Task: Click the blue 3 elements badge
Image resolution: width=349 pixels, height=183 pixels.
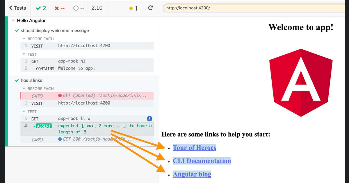Action: pos(149,119)
